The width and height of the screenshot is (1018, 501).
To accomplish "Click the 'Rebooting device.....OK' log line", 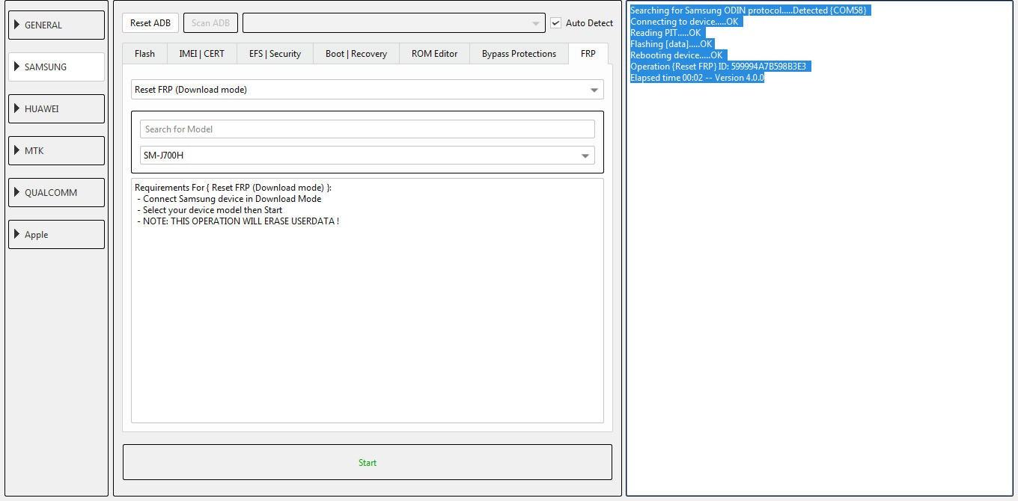I will tap(677, 55).
